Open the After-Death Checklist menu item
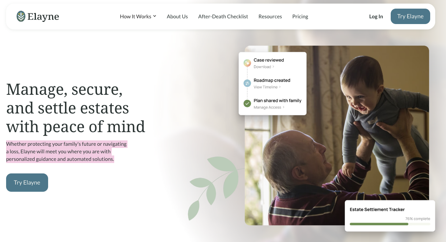 223,17
